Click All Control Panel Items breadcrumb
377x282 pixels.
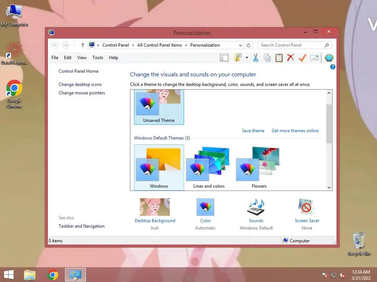pos(159,45)
